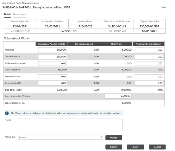Edit Recharge Anticipated Final Accounts field
This screenshot has height=151, width=175.
149,50
